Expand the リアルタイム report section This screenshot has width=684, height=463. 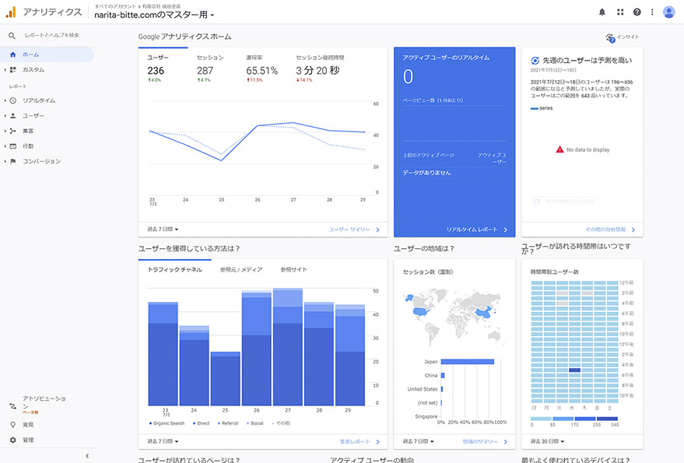click(5, 100)
